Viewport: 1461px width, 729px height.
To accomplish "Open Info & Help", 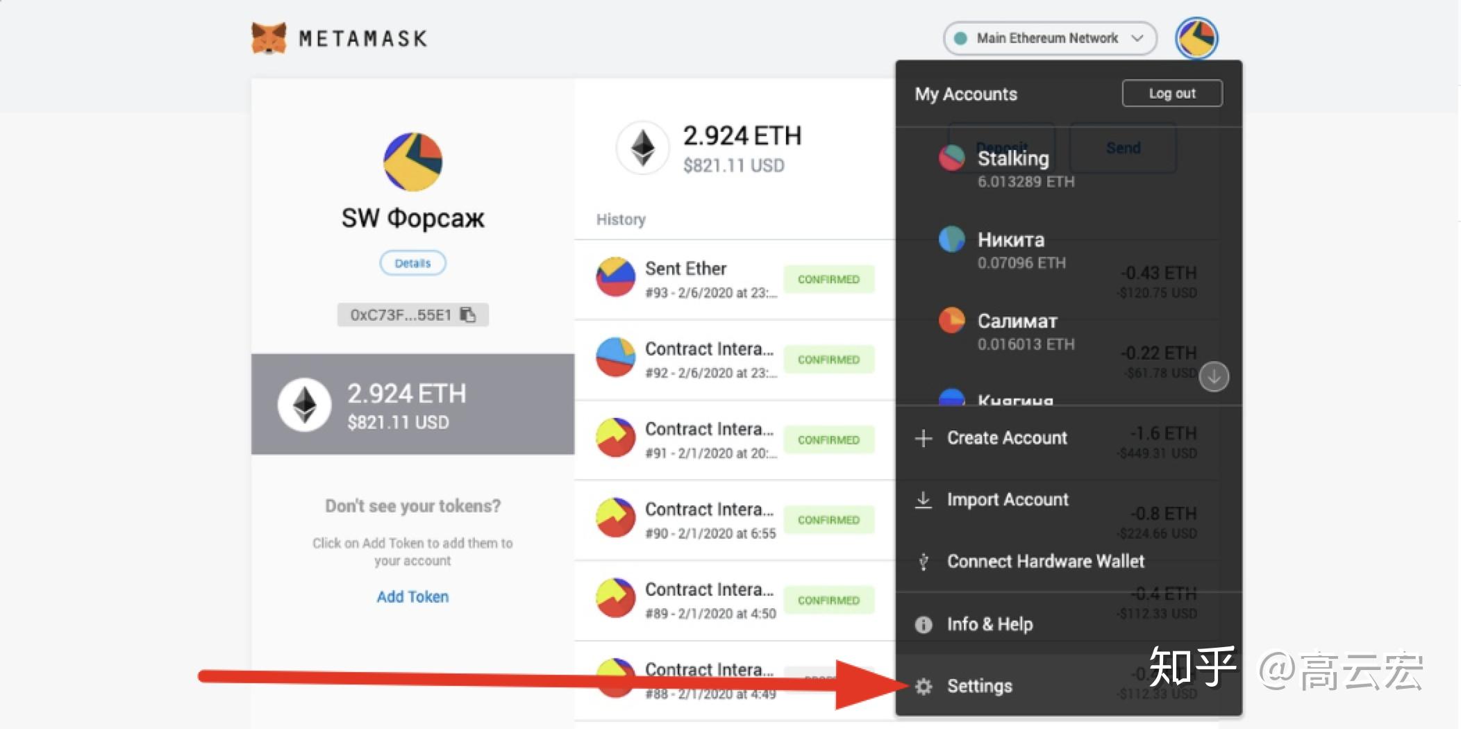I will click(1069, 624).
